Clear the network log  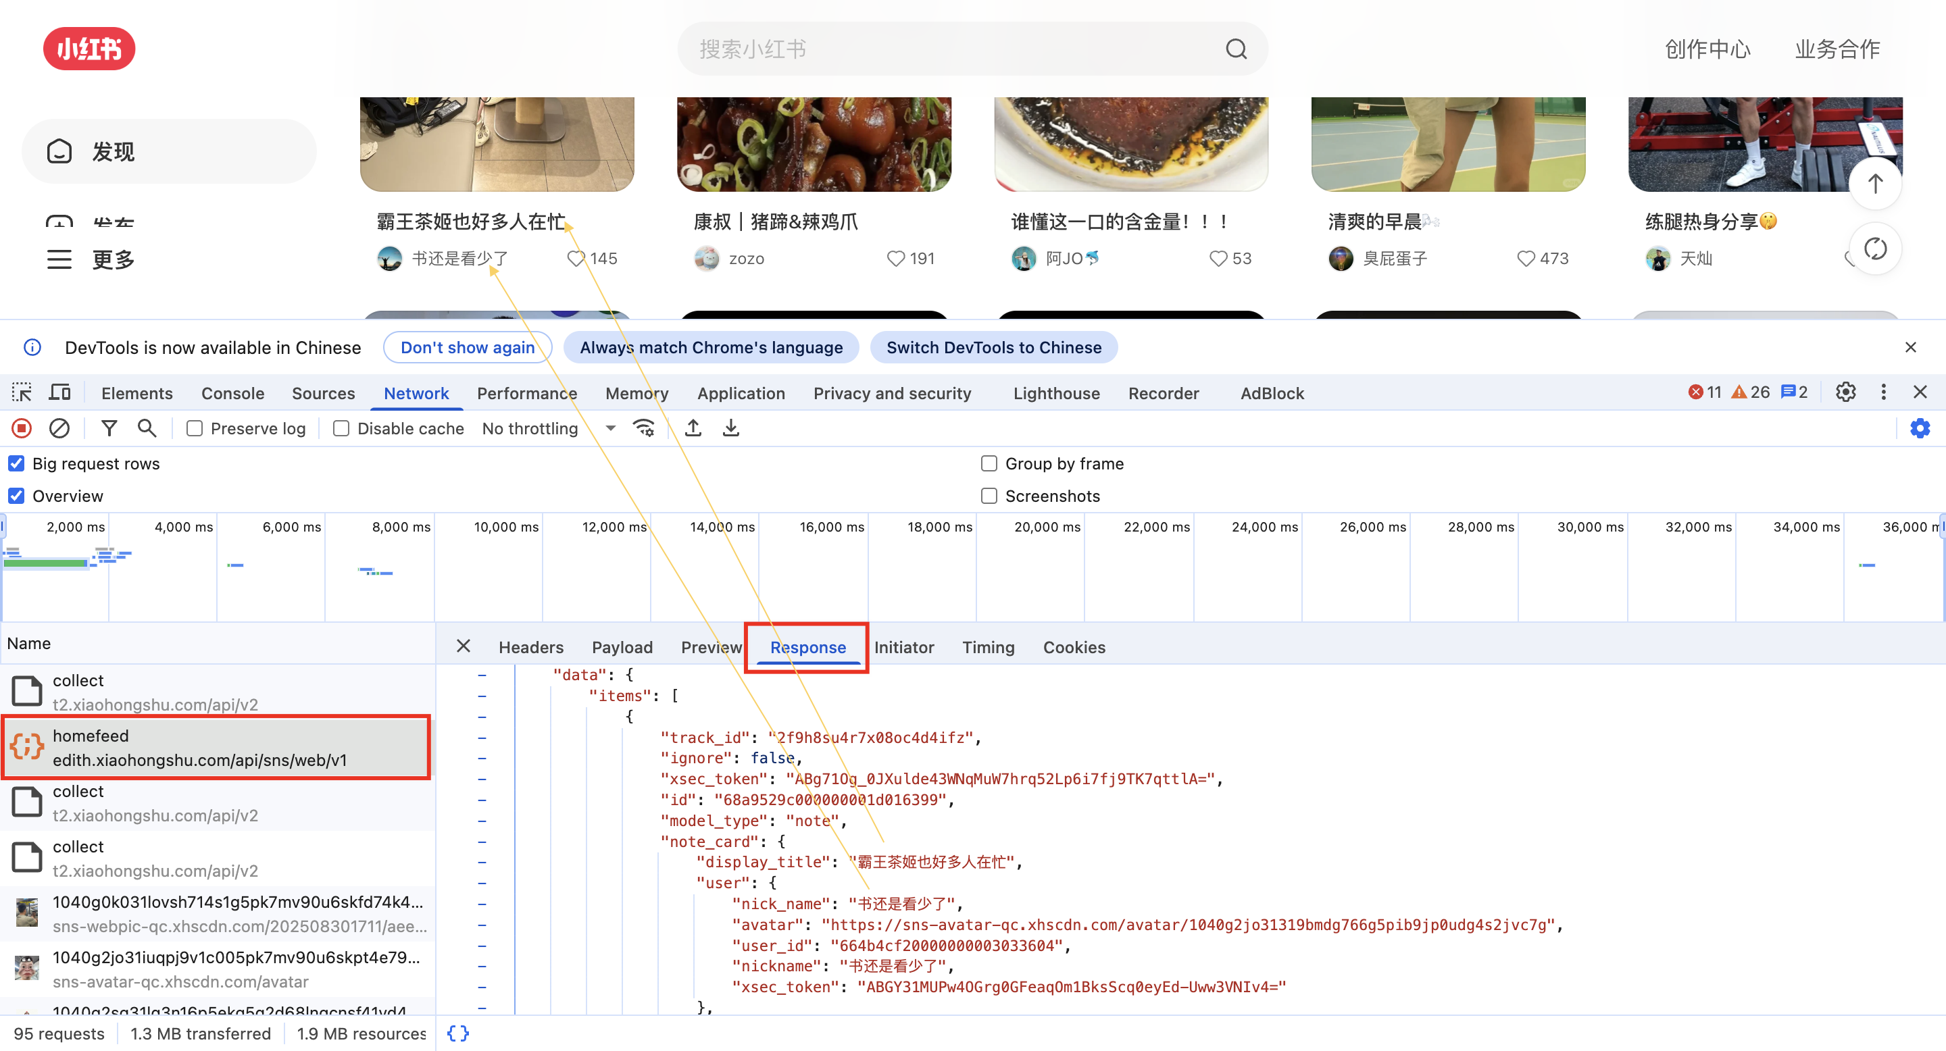click(x=59, y=429)
